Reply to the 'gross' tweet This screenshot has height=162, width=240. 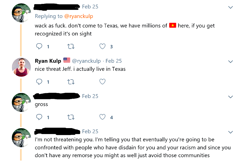pos(39,117)
